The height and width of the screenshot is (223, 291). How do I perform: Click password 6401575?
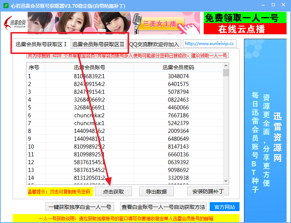178,84
